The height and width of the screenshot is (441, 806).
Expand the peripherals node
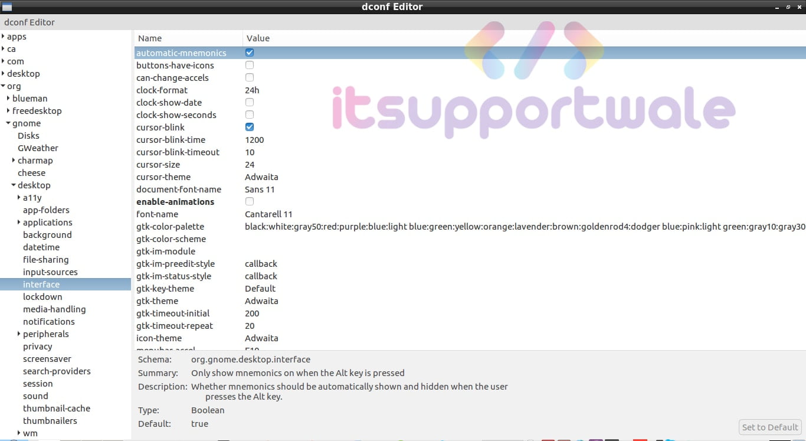tap(18, 334)
